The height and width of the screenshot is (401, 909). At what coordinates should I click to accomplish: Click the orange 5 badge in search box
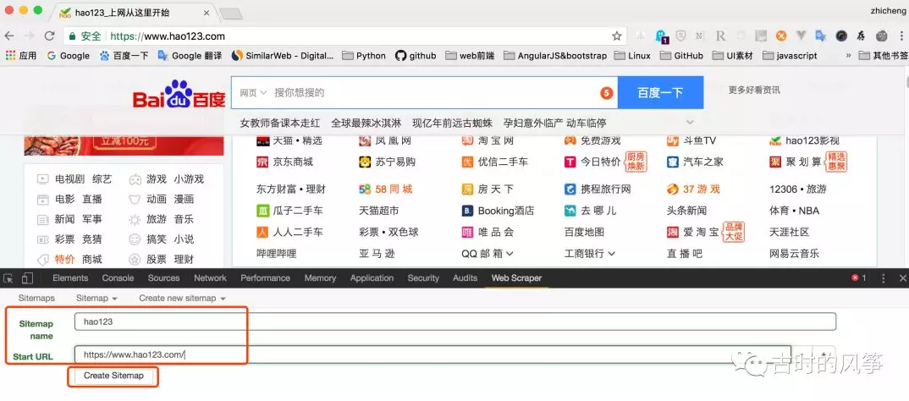coord(606,93)
